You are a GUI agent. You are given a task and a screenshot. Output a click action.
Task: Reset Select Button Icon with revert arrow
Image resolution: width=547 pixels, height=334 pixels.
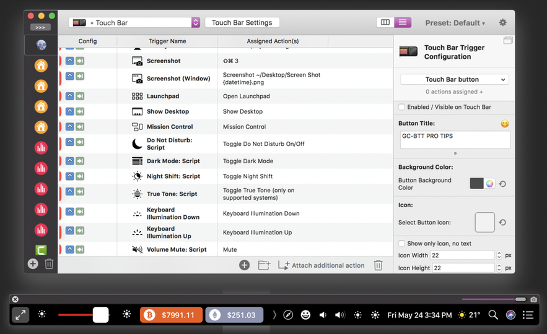tap(502, 222)
